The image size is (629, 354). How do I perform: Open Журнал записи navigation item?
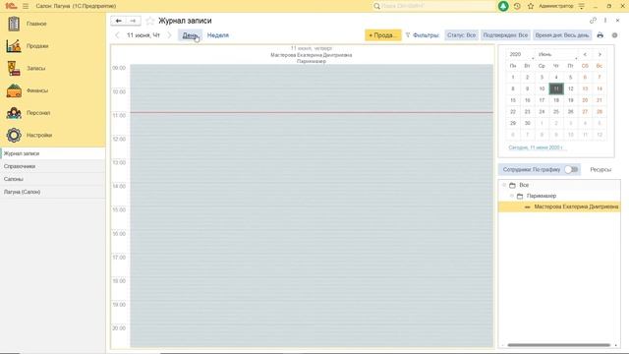click(x=52, y=153)
